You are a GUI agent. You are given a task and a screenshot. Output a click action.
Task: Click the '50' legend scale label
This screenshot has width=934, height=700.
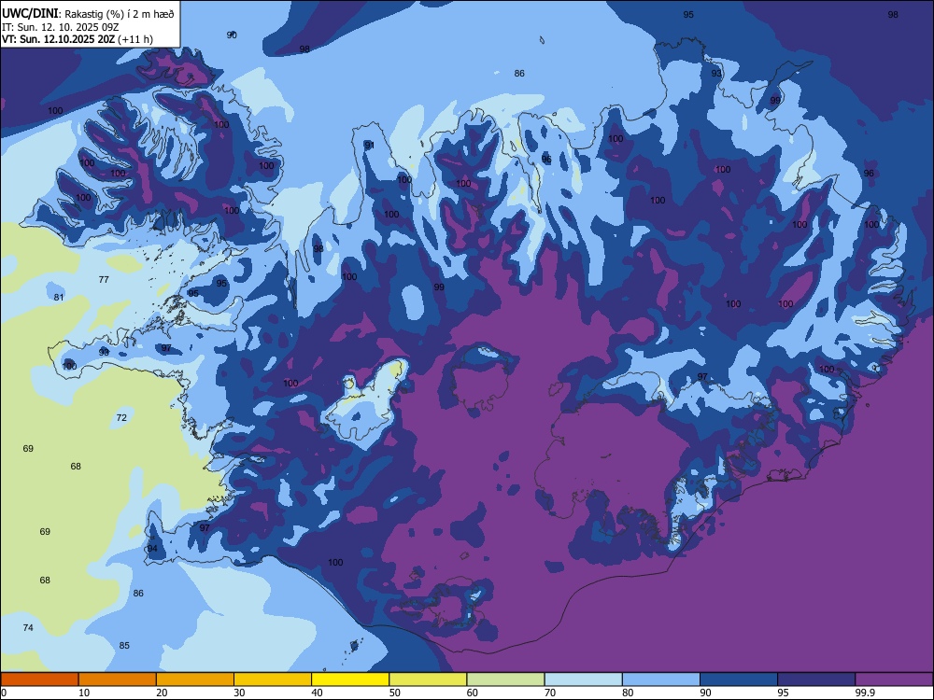pos(395,693)
